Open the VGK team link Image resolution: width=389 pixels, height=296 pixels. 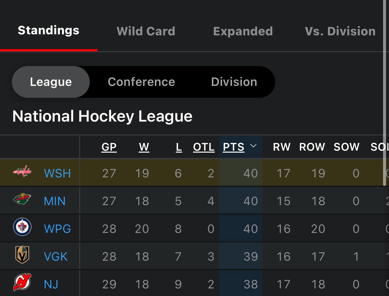pos(55,256)
